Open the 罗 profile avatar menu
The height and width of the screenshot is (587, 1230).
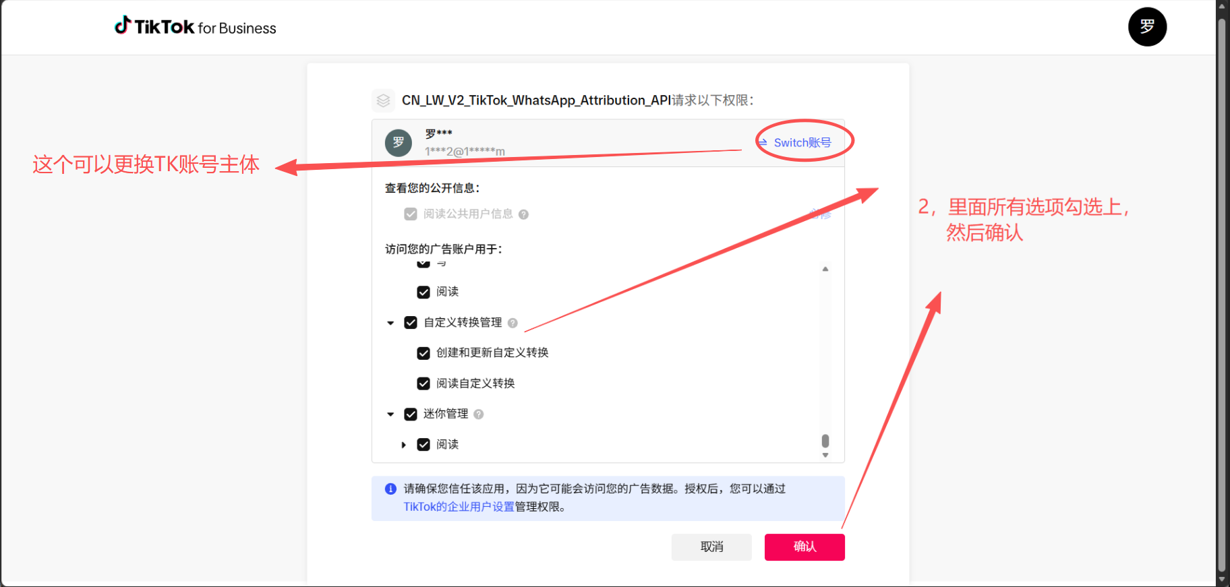[x=1147, y=27]
